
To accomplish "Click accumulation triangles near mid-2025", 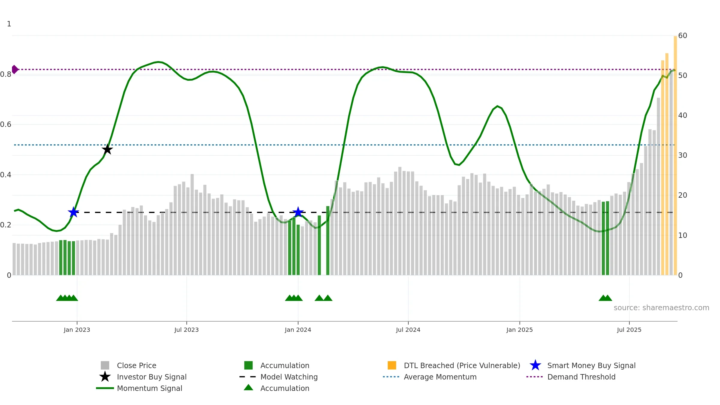I will coord(605,298).
